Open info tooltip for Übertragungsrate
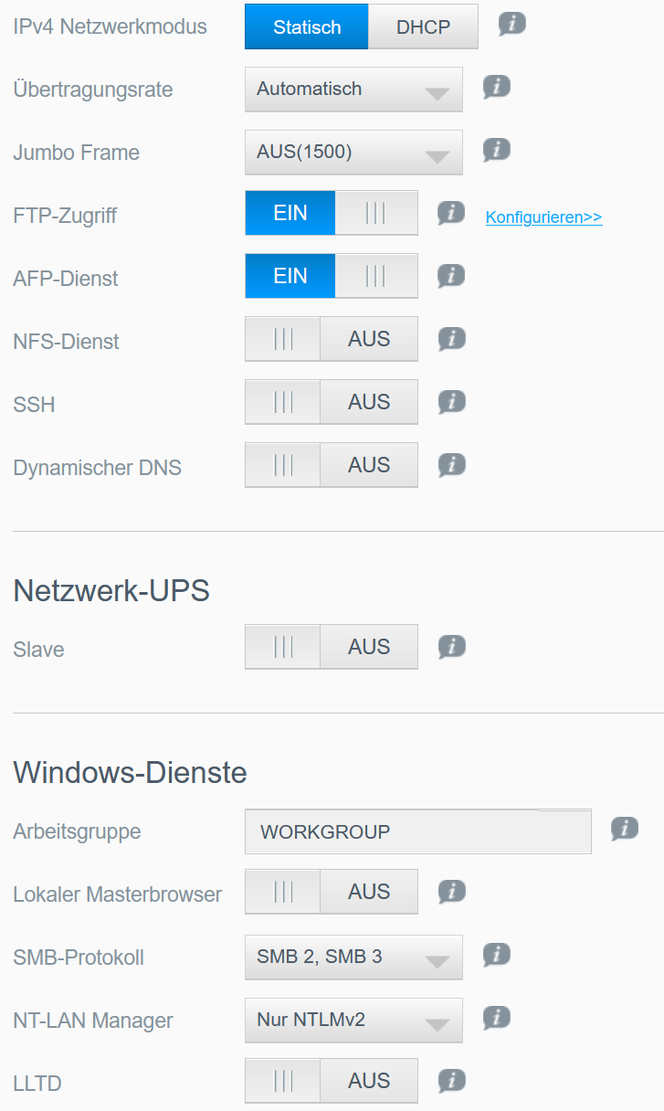664x1111 pixels. point(496,87)
